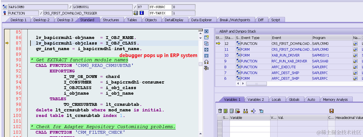This screenshot has height=137, width=363.
Task: Open the Structures tab
Action: pos(111,20)
